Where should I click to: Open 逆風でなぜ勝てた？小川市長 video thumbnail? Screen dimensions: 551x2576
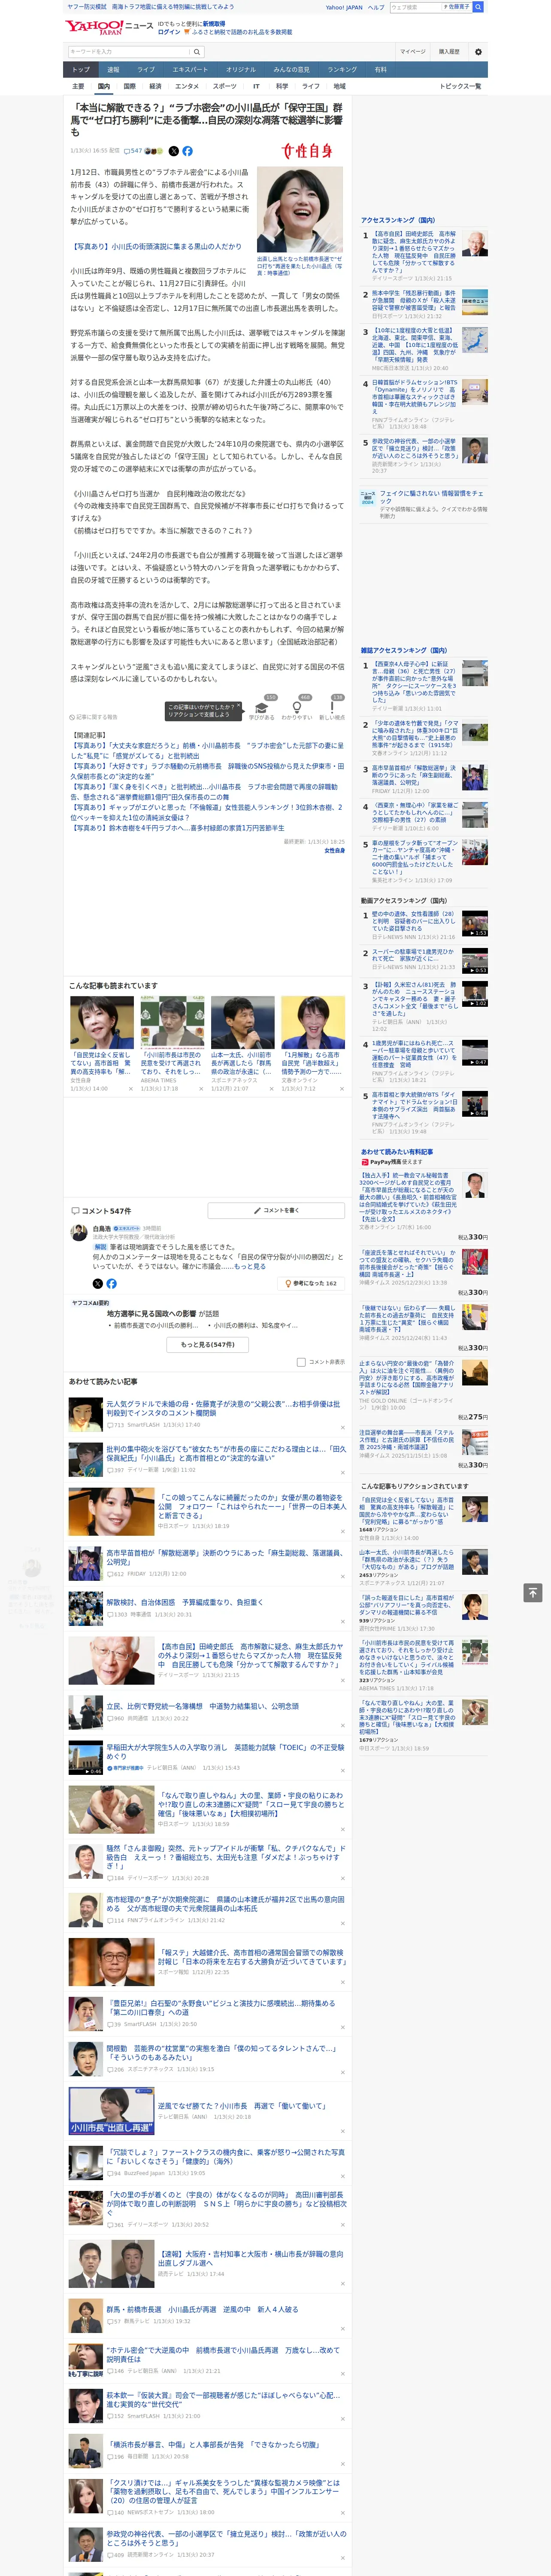[111, 2111]
